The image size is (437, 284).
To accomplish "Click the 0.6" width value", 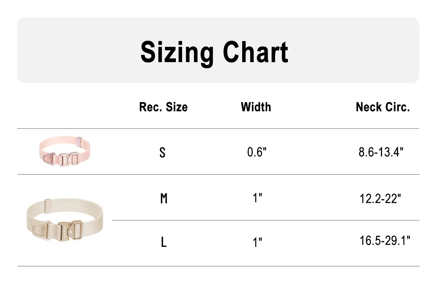I will point(257,152).
